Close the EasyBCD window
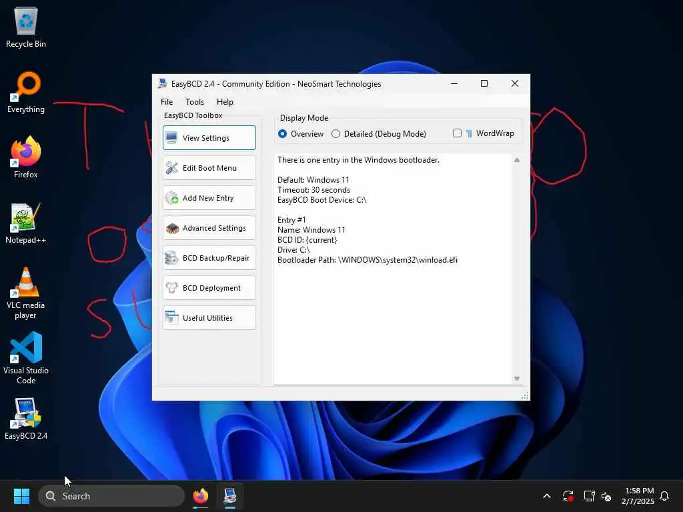 click(515, 83)
